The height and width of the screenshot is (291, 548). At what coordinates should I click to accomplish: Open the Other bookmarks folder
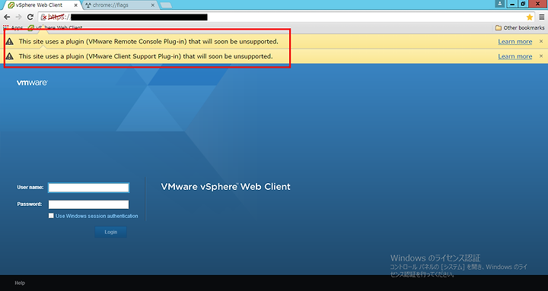click(520, 27)
